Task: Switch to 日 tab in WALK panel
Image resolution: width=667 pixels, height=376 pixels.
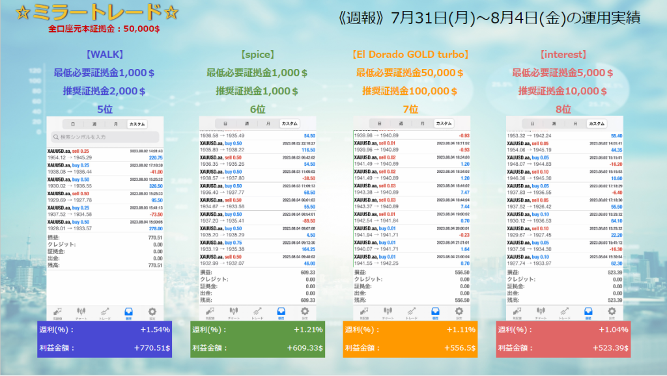Action: pyautogui.click(x=73, y=124)
